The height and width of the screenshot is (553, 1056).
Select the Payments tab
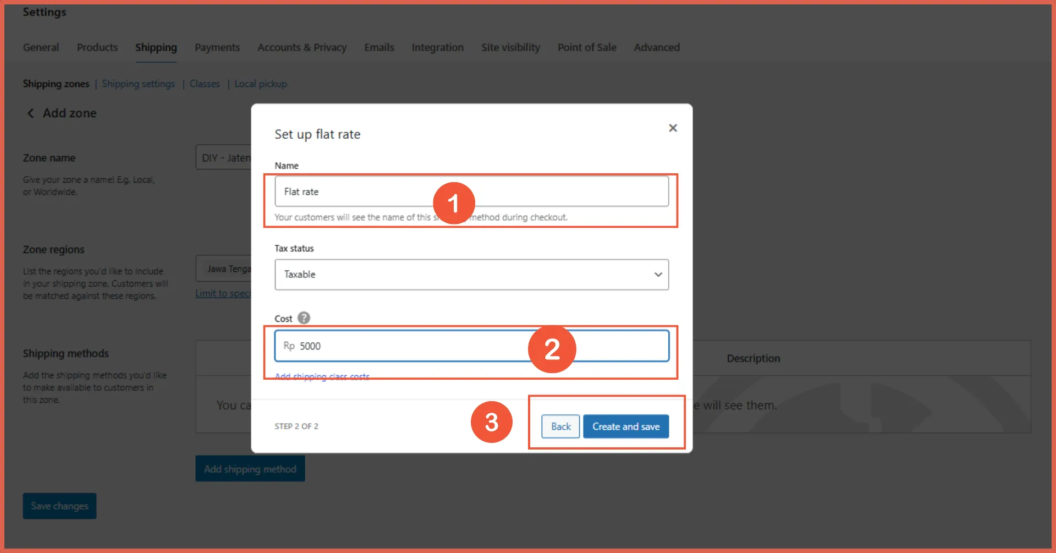[217, 47]
